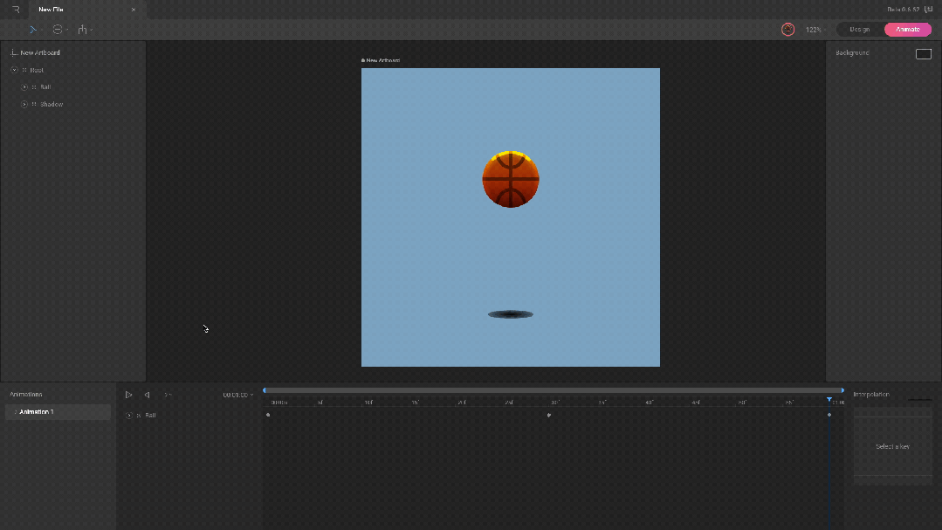Select the Shadow item in hierarchy

(52, 105)
